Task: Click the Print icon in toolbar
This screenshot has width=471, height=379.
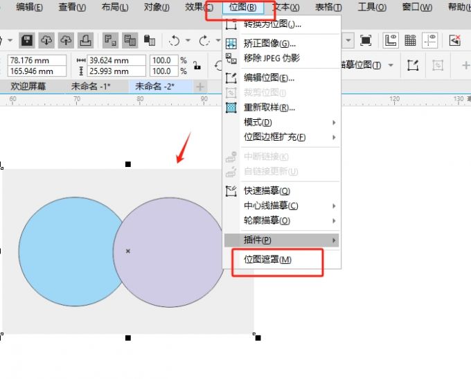Action: coord(84,41)
